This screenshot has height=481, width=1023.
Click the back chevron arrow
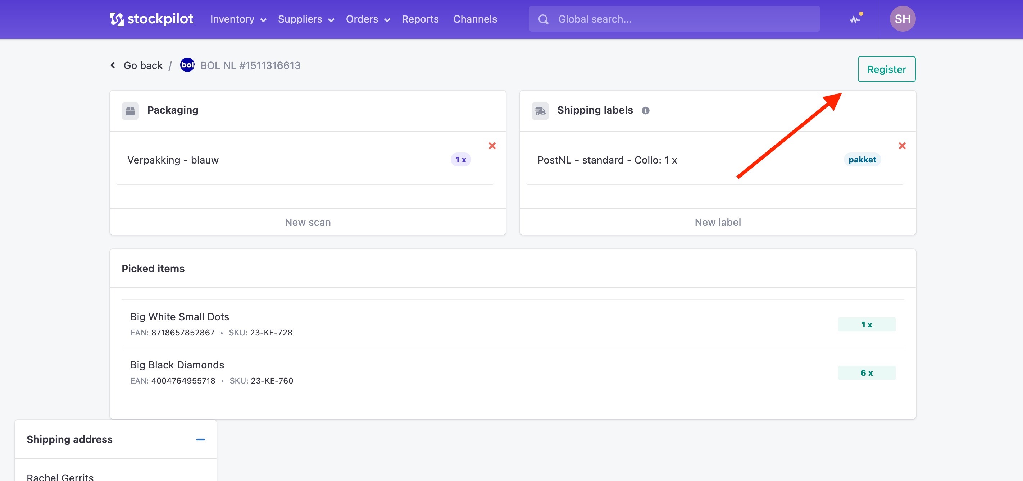pyautogui.click(x=113, y=65)
